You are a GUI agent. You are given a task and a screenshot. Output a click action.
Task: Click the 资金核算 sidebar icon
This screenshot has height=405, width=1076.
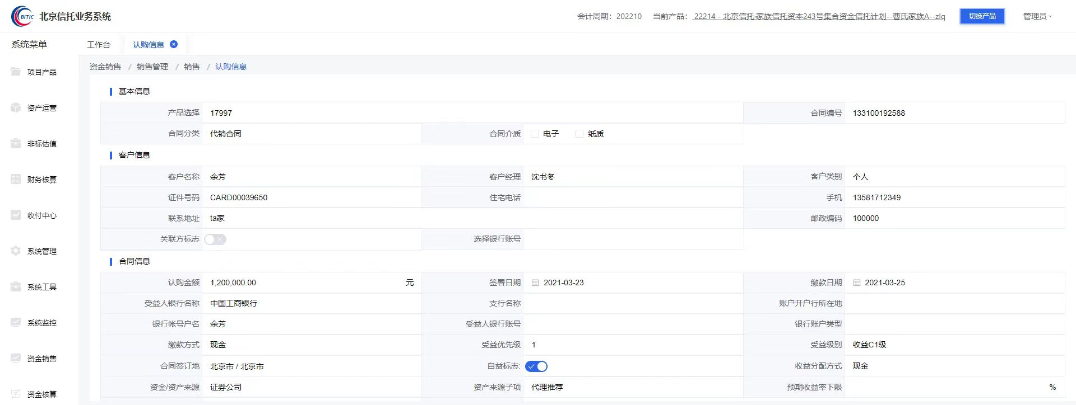(x=16, y=394)
